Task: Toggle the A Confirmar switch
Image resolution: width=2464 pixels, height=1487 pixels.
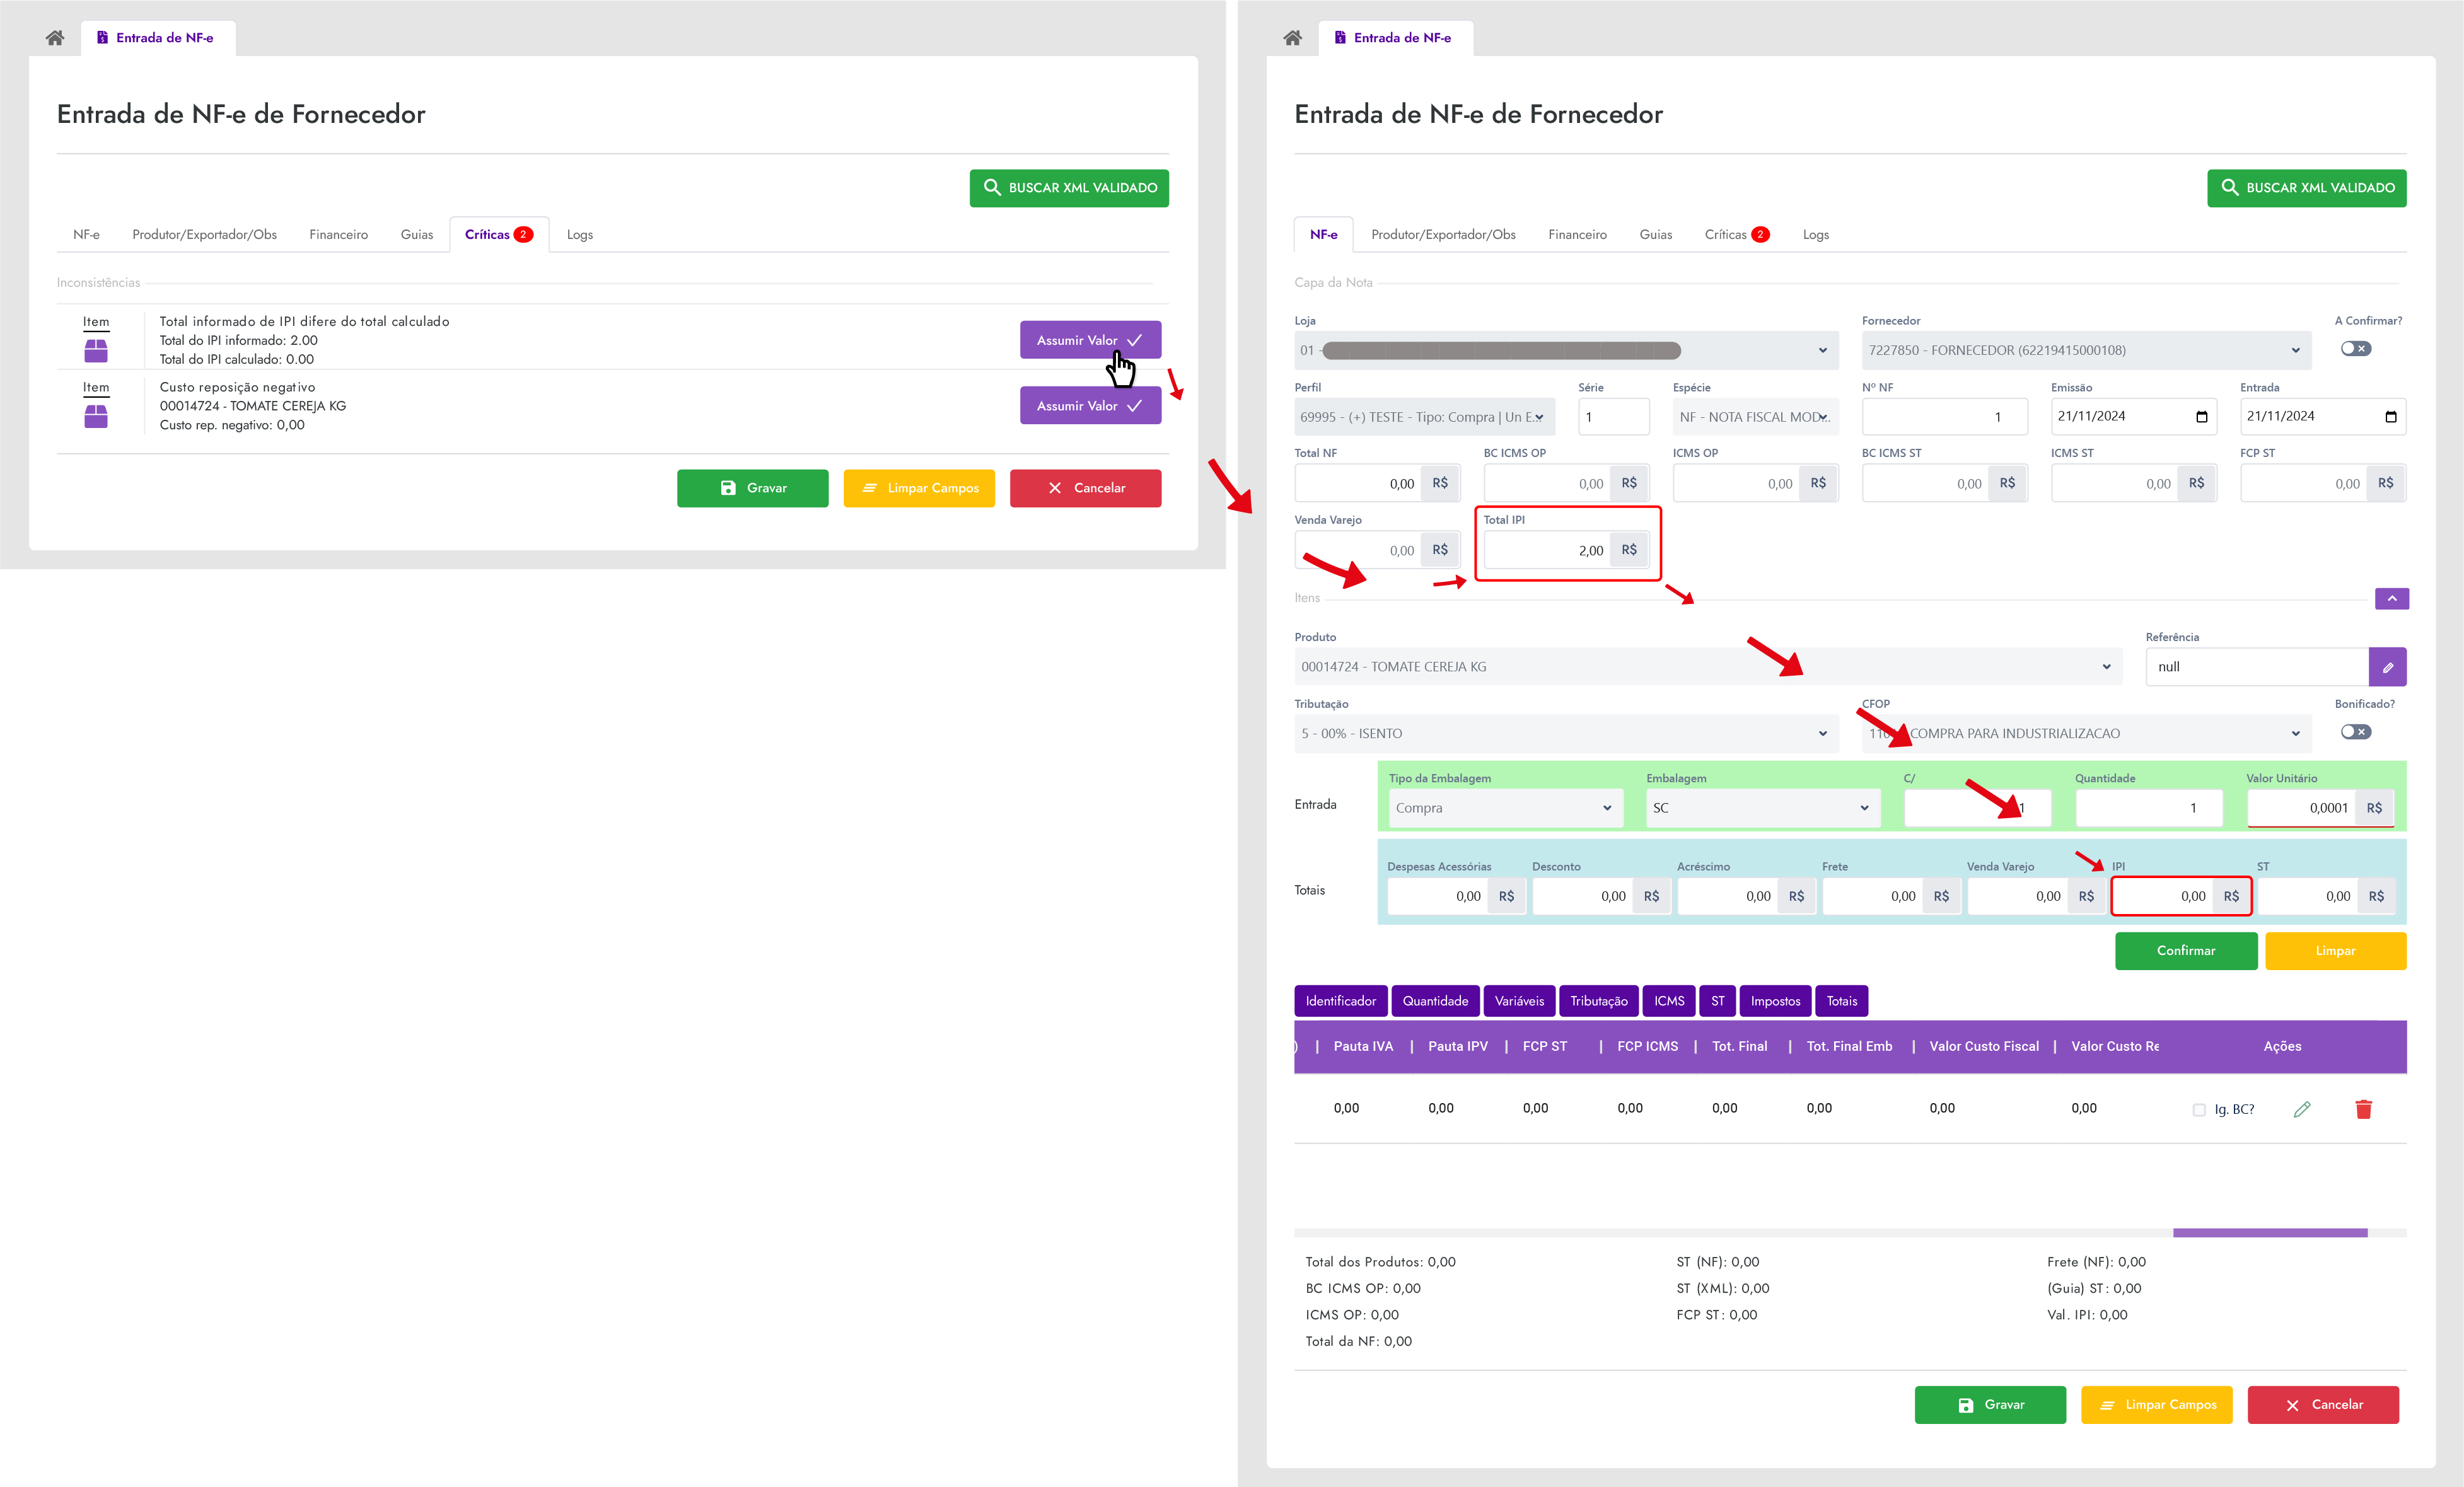Action: [2355, 349]
